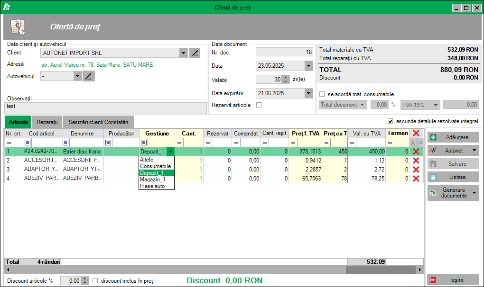Click the green plus icon of Adăugare

[433, 137]
